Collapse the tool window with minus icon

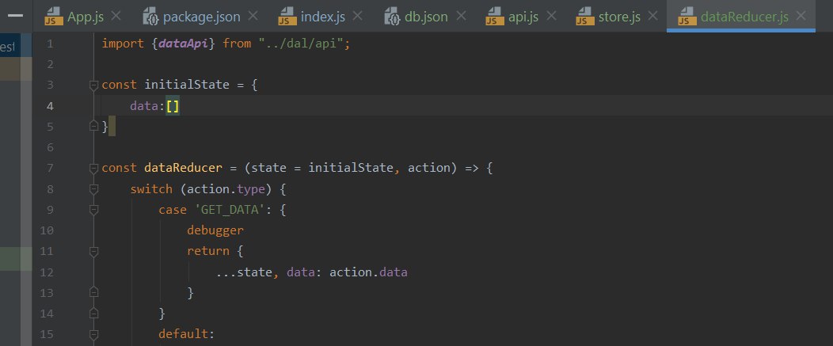16,16
